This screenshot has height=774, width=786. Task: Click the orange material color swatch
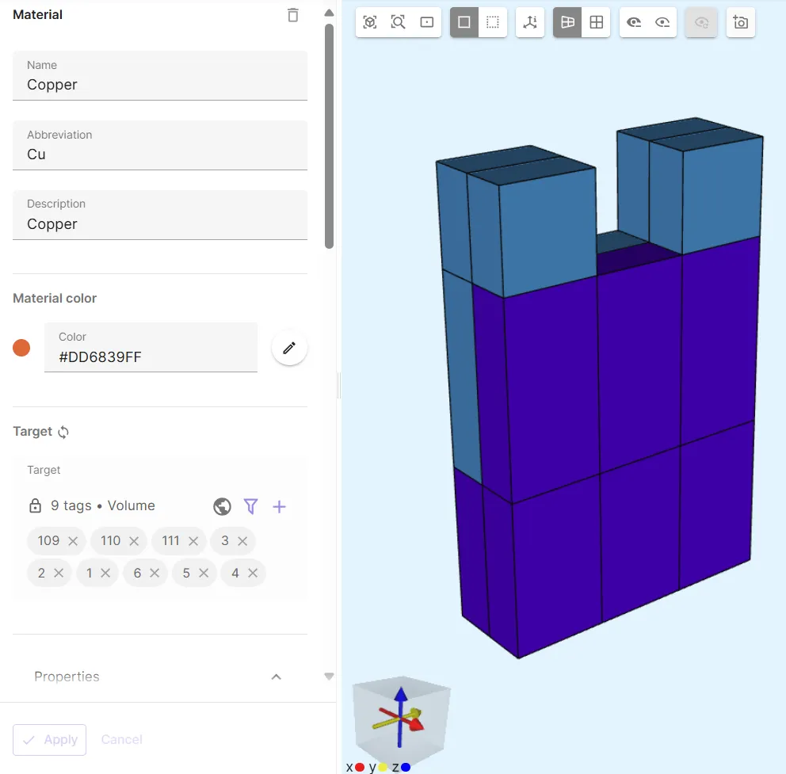21,348
